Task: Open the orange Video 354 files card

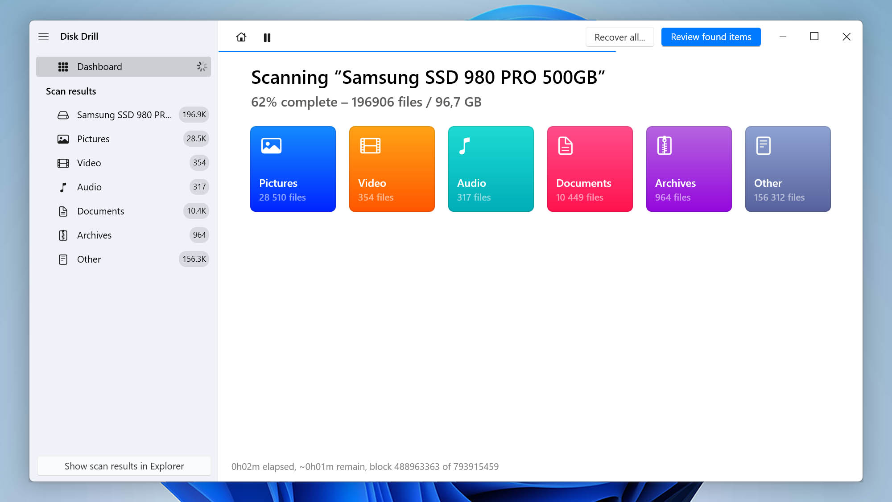Action: (x=392, y=169)
